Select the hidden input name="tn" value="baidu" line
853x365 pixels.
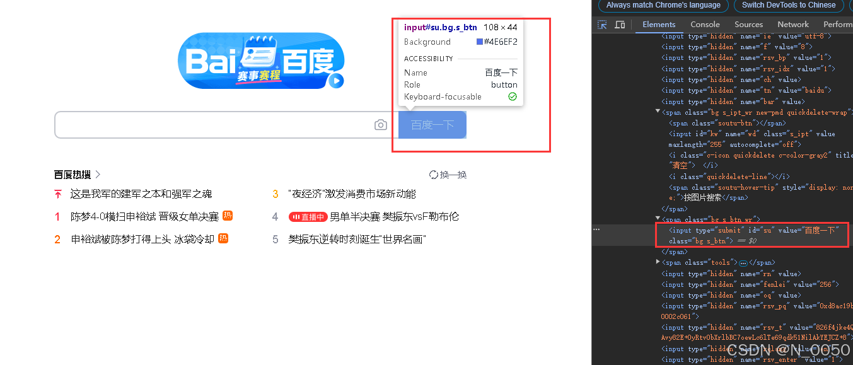coord(747,90)
